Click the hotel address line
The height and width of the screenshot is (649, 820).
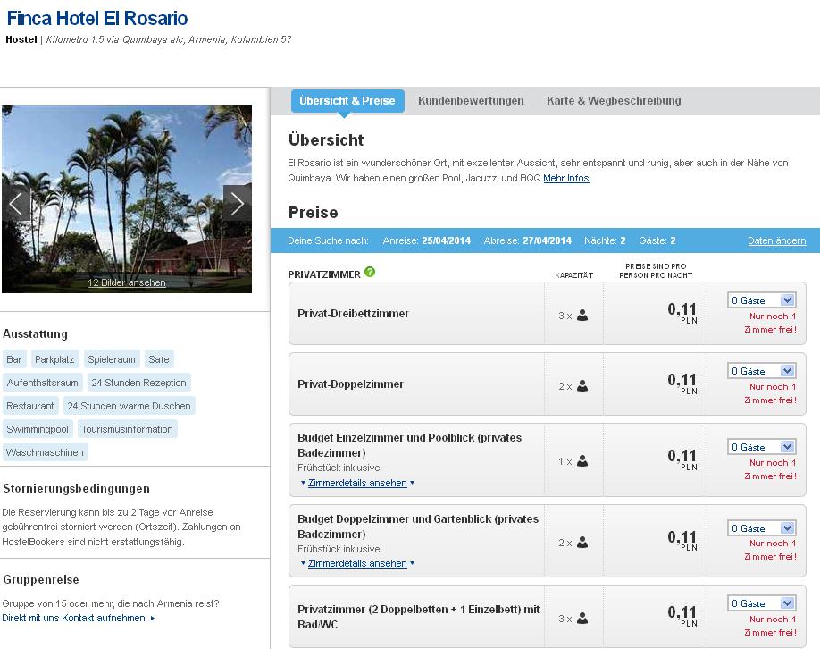tap(169, 39)
